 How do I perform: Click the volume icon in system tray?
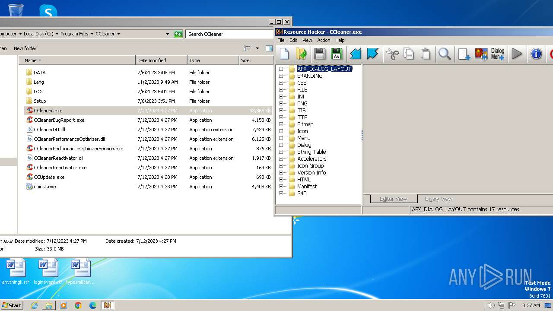point(491,305)
